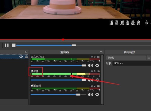Stop the media source playback
Screen dimensions: 151x111
pyautogui.click(x=14, y=45)
